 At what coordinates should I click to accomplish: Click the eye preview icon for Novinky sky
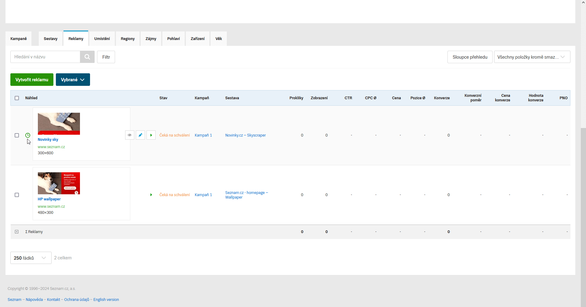click(x=130, y=135)
